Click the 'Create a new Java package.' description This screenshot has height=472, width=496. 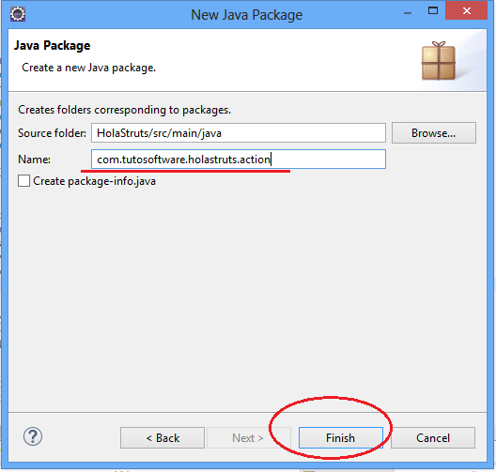click(x=89, y=68)
